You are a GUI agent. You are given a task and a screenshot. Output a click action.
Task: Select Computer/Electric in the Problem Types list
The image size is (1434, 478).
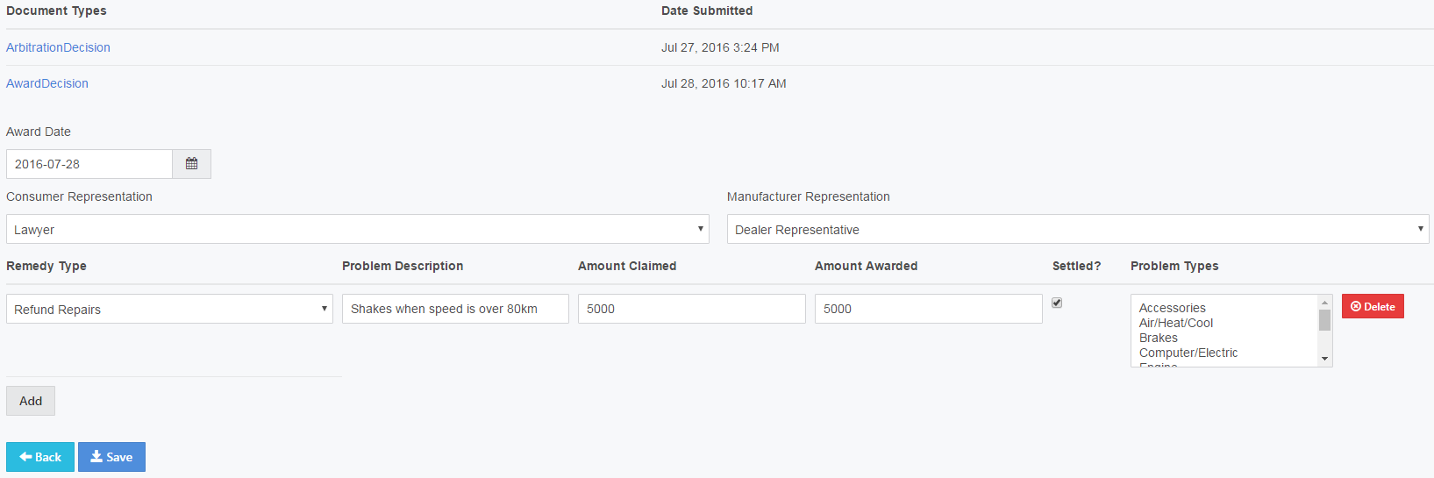(x=1188, y=353)
